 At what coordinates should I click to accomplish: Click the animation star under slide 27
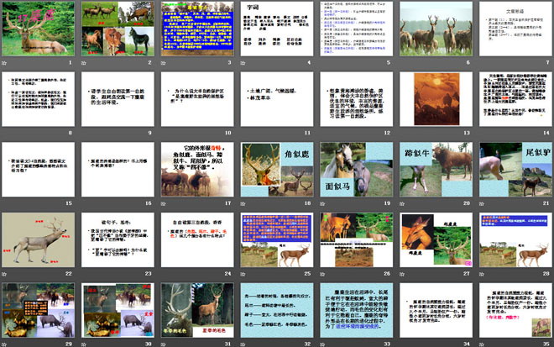[x=402, y=274]
